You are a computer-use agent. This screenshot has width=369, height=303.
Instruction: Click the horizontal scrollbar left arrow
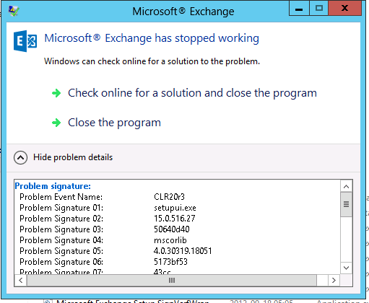(x=21, y=281)
